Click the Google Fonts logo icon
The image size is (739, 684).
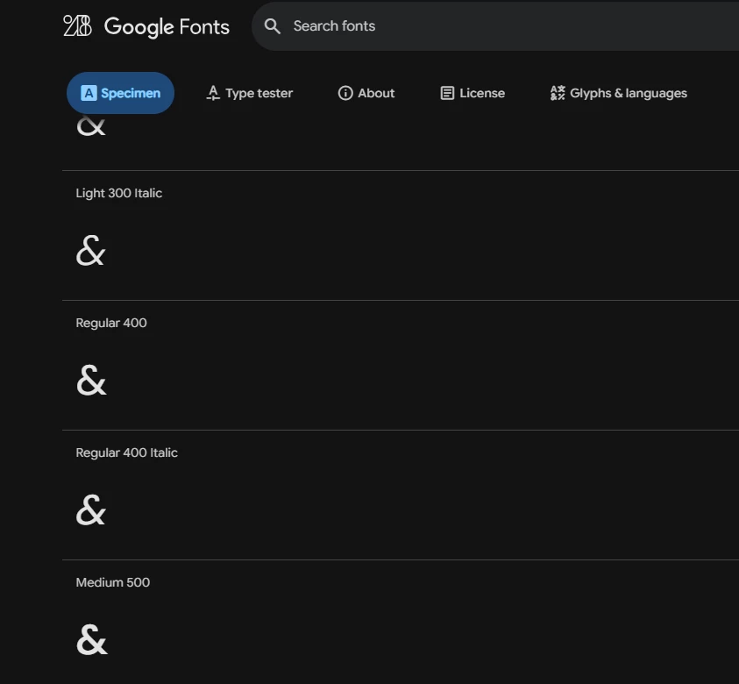point(77,26)
